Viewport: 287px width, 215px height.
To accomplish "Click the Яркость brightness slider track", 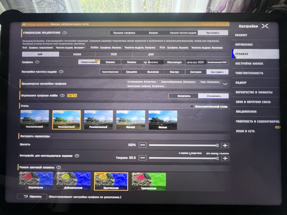I will point(184,145).
